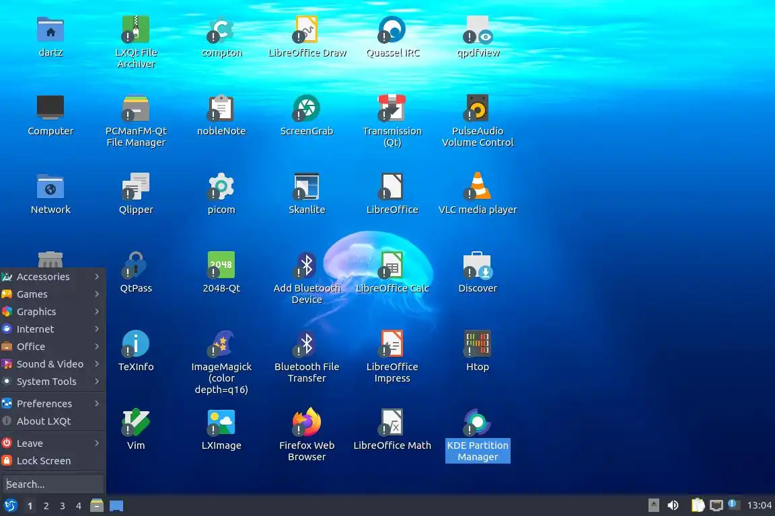This screenshot has height=516, width=775.
Task: Expand the Preferences submenu
Action: [52, 403]
